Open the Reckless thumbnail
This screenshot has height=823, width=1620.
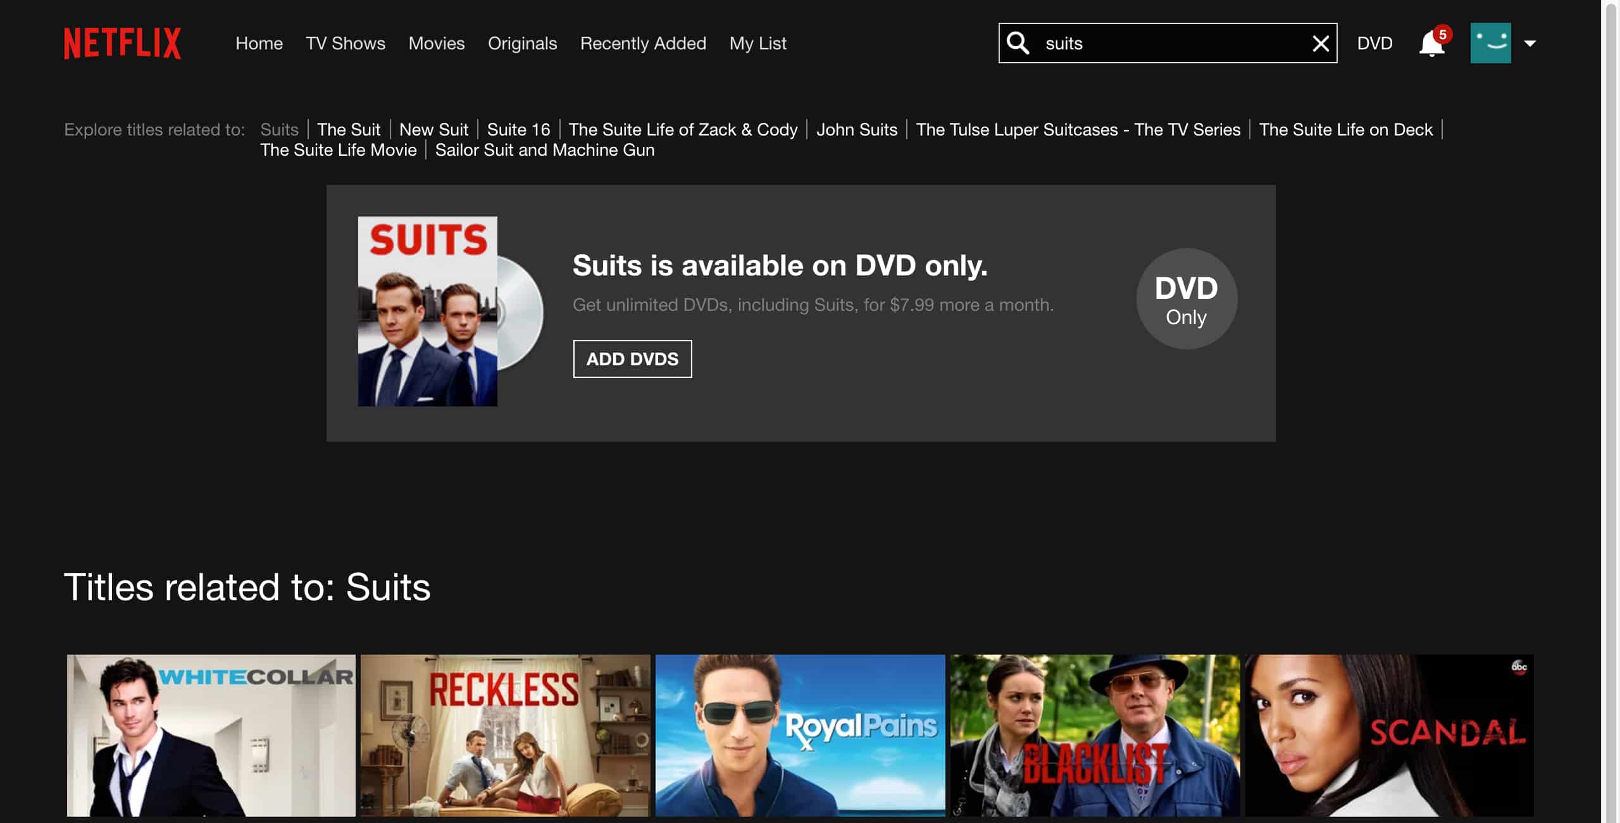(506, 736)
